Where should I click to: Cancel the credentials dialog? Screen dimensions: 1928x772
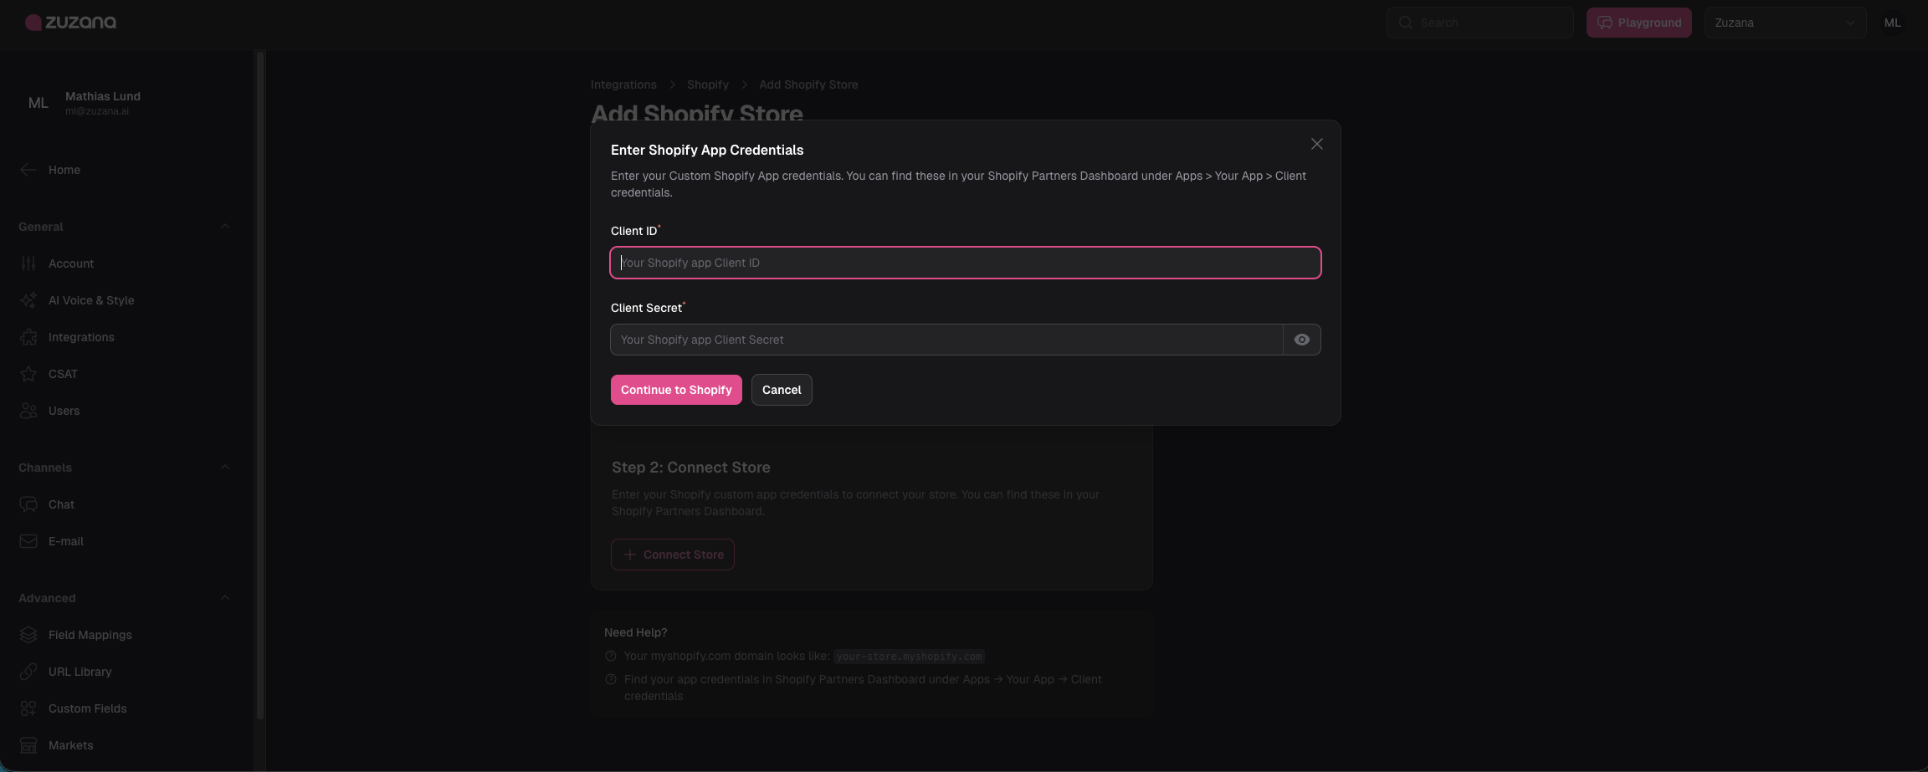tap(781, 390)
